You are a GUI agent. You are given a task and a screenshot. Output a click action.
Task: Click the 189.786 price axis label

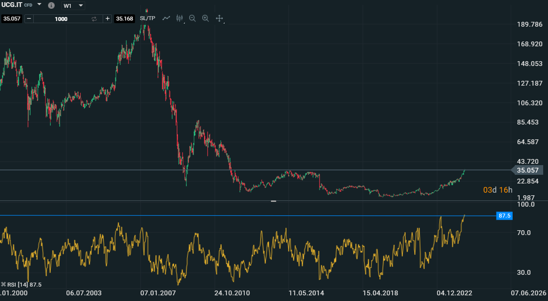(x=530, y=24)
